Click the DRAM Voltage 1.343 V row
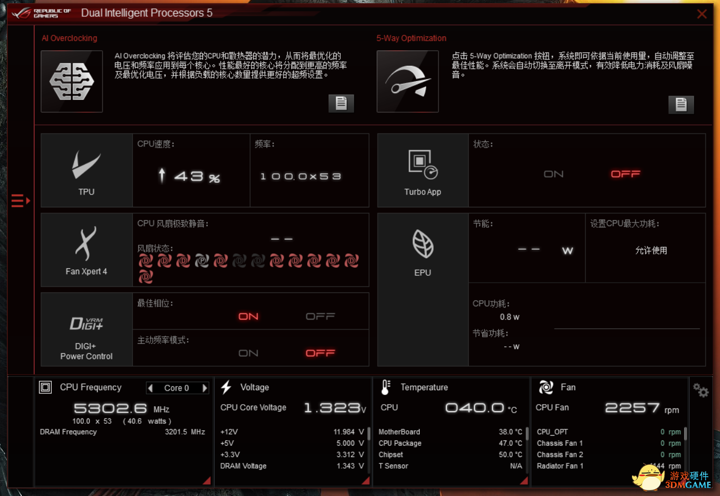The height and width of the screenshot is (496, 720). click(x=292, y=466)
